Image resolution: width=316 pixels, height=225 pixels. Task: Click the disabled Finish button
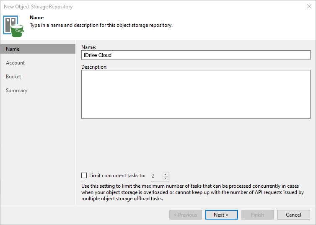coord(258,215)
